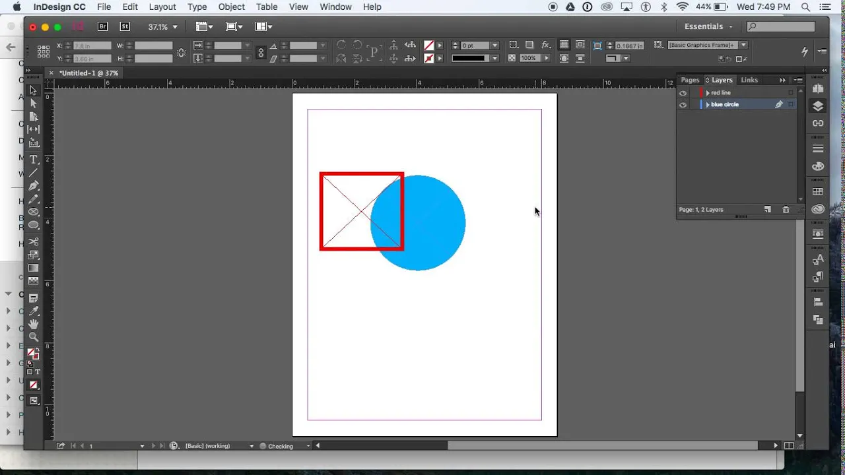Open Adobe Bridge with Br button

point(102,26)
